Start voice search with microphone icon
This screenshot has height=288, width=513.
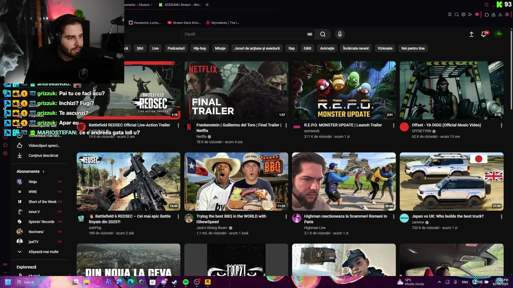[340, 34]
